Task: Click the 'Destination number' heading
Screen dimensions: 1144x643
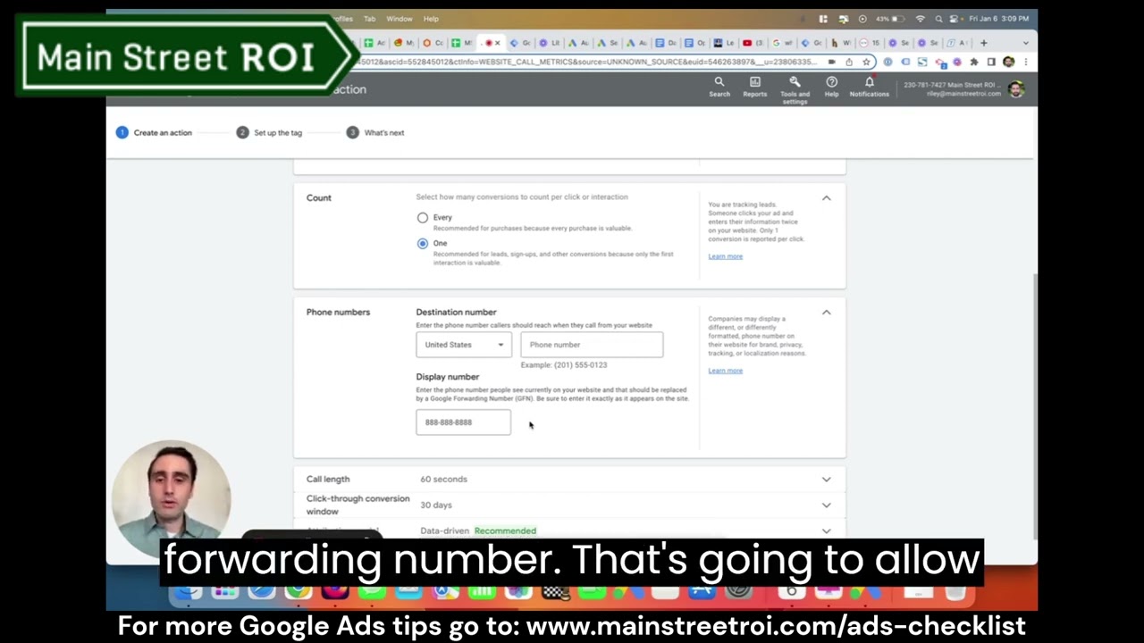Action: (456, 313)
